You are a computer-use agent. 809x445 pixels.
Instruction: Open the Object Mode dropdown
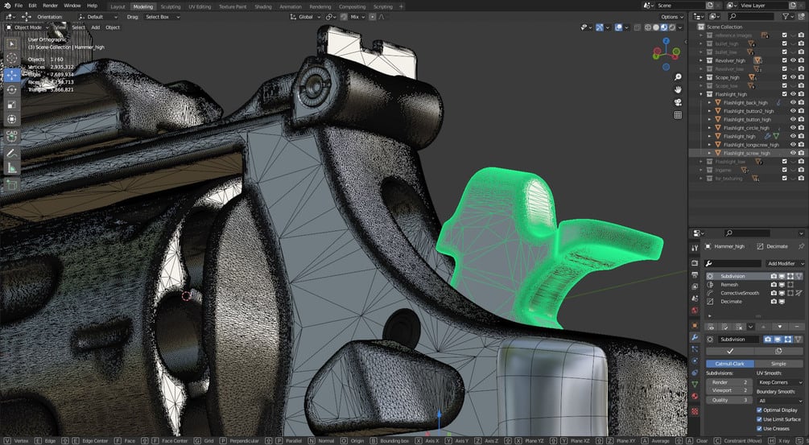click(x=27, y=27)
